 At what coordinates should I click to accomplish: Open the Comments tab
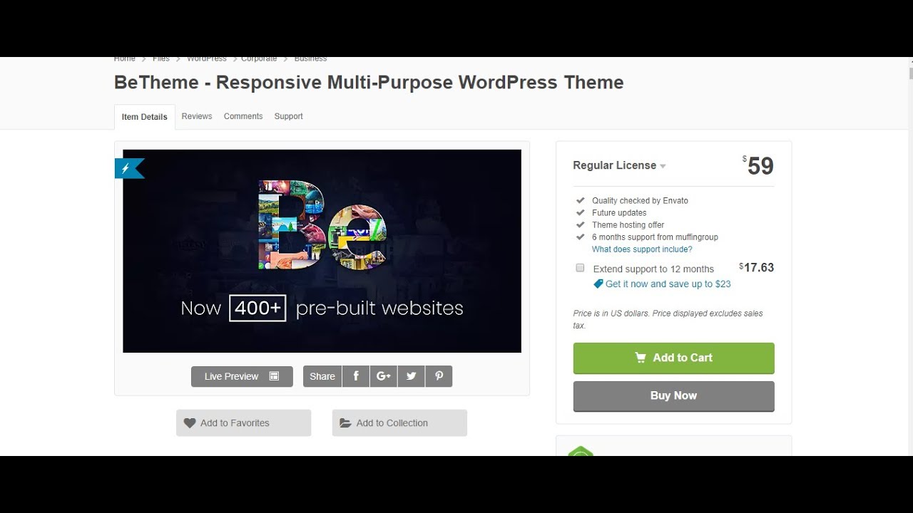point(243,116)
